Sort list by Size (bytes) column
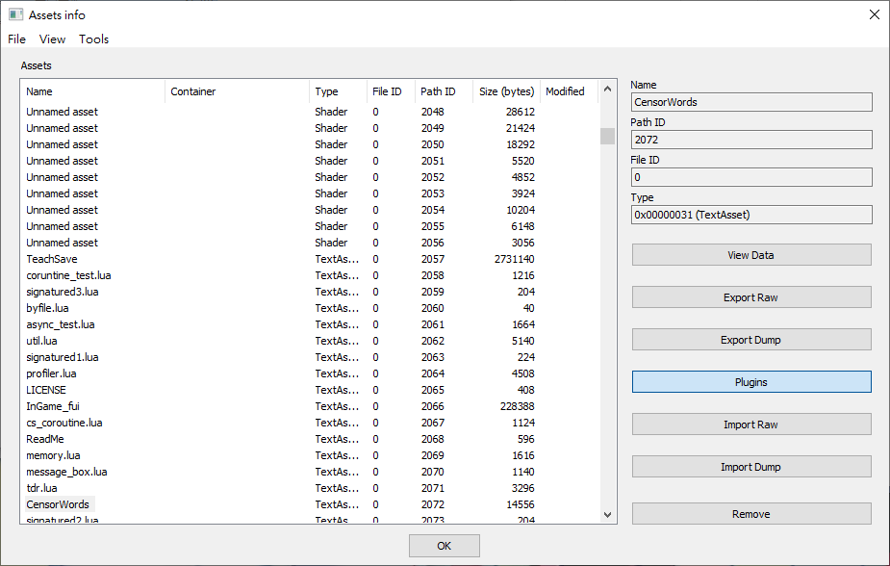Viewport: 890px width, 566px height. tap(506, 91)
